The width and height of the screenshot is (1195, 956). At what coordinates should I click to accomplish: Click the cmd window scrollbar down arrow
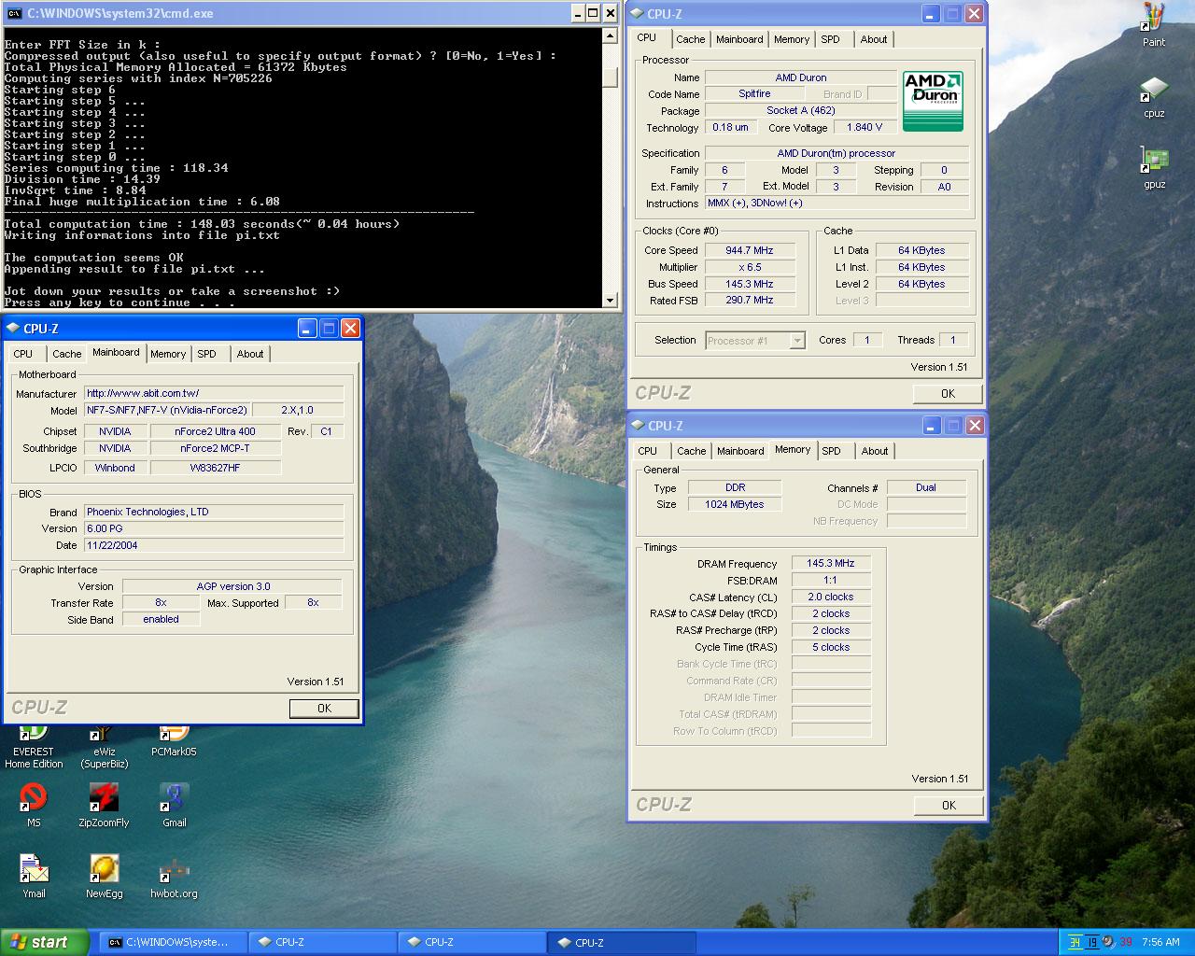(611, 301)
